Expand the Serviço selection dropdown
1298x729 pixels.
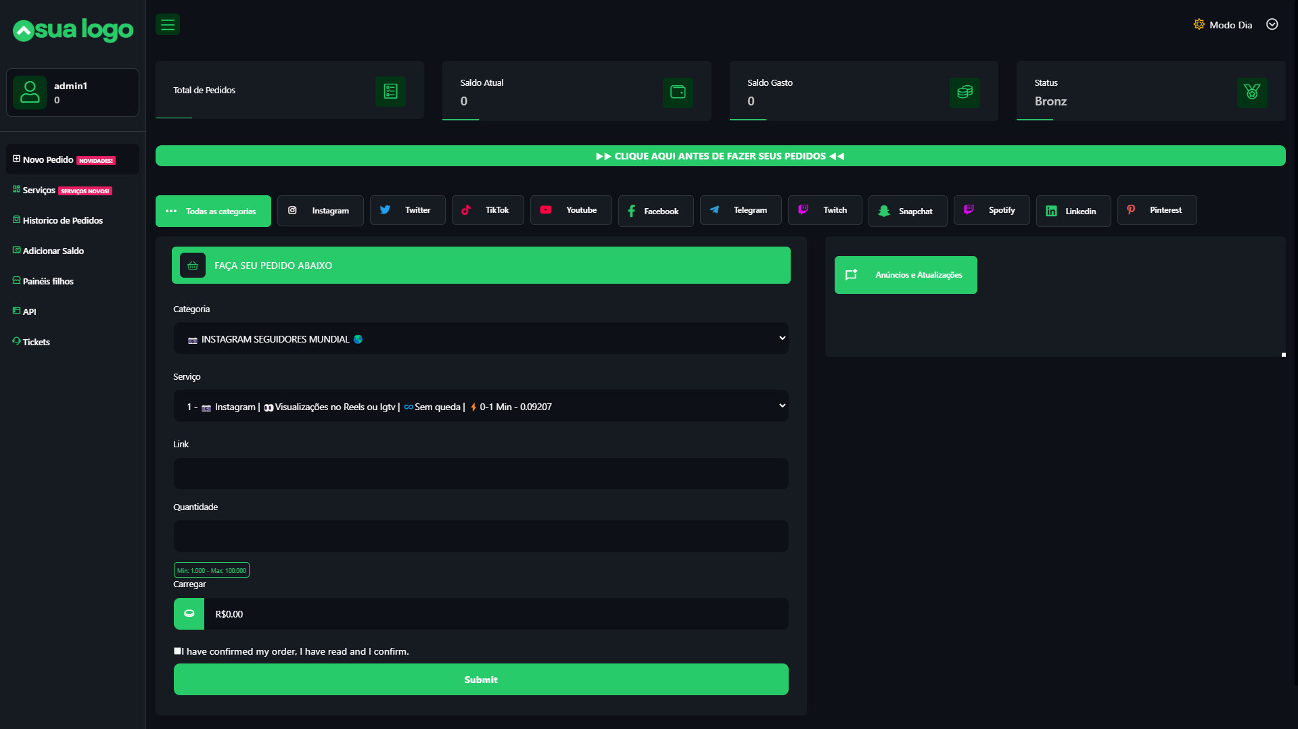point(480,405)
